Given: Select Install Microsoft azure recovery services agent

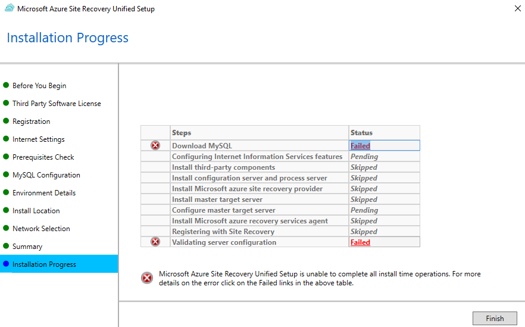Looking at the screenshot, I should click(x=260, y=221).
